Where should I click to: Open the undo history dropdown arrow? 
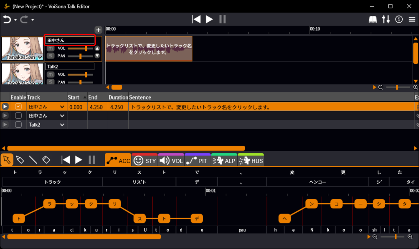click(x=15, y=20)
